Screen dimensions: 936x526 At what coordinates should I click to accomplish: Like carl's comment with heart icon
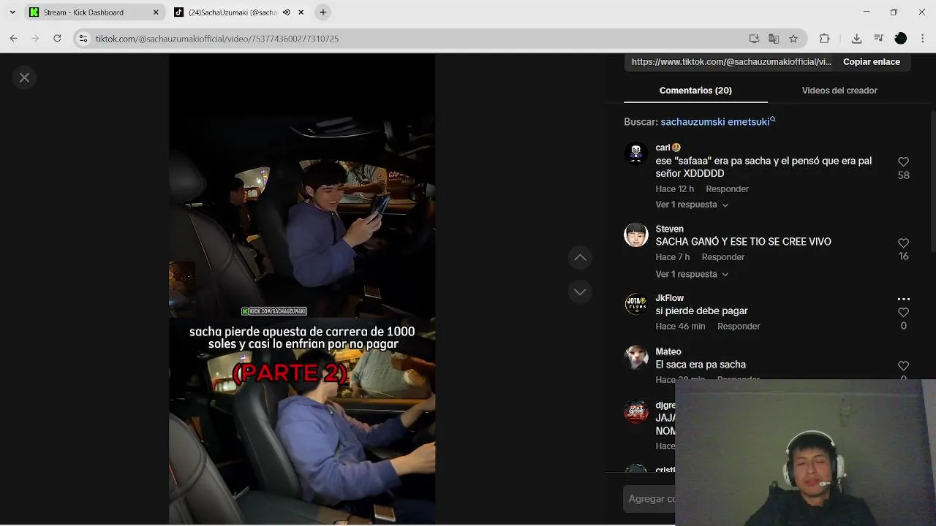(x=903, y=162)
